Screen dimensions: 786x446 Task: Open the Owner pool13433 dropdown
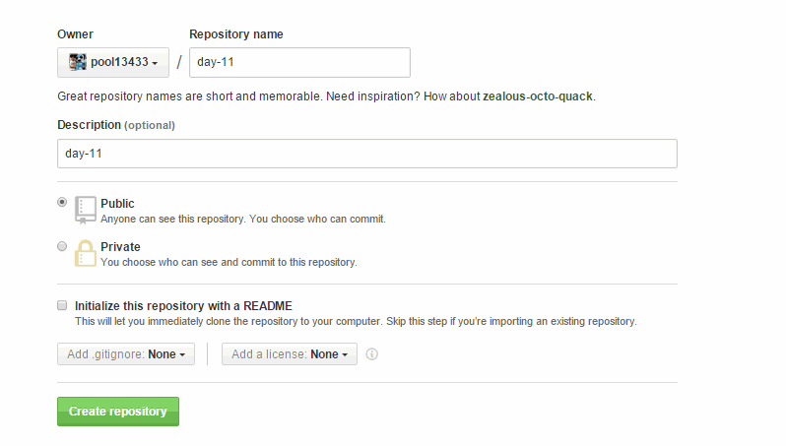click(x=113, y=63)
